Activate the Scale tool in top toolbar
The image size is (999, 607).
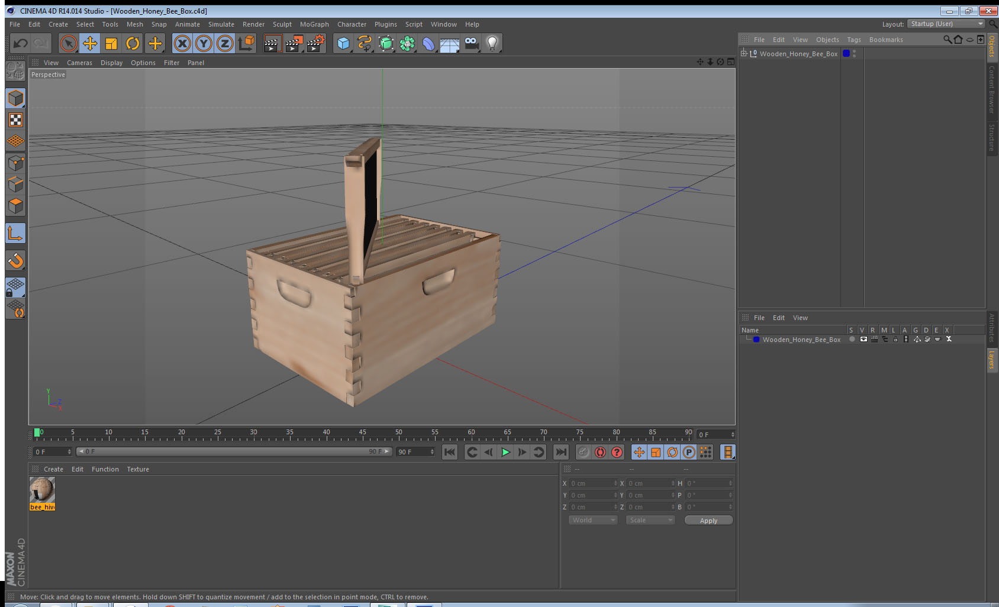coord(111,43)
